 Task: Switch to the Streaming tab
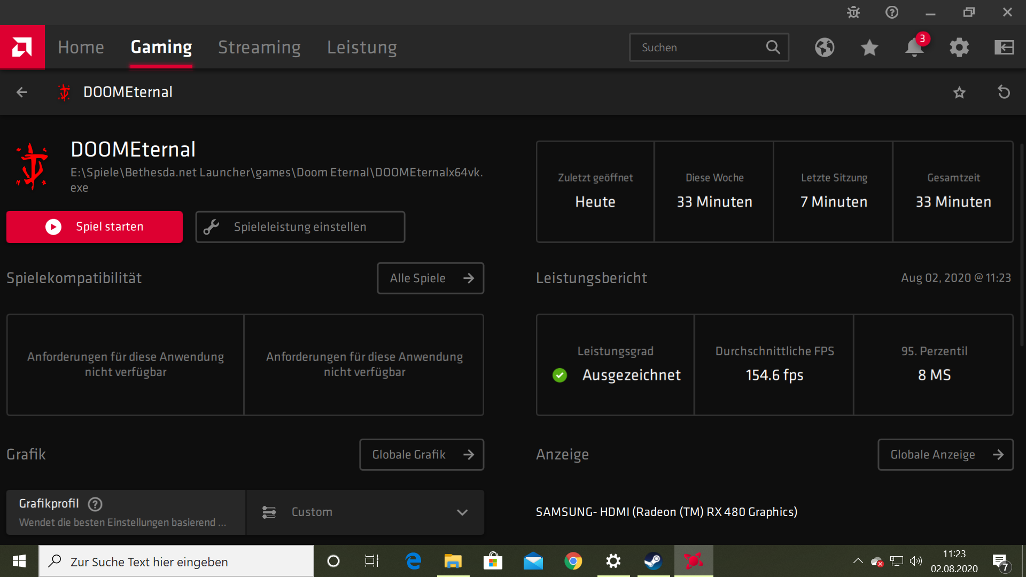click(x=259, y=47)
